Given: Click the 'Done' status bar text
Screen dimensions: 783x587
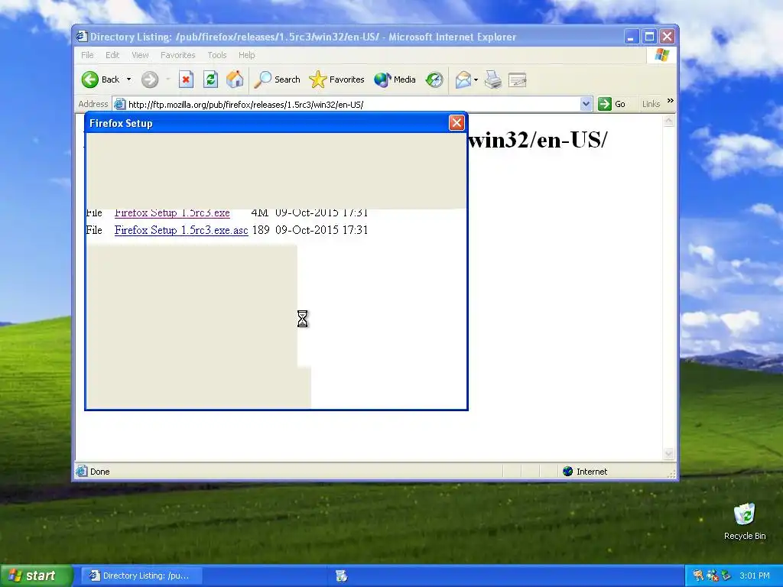Looking at the screenshot, I should tap(100, 472).
